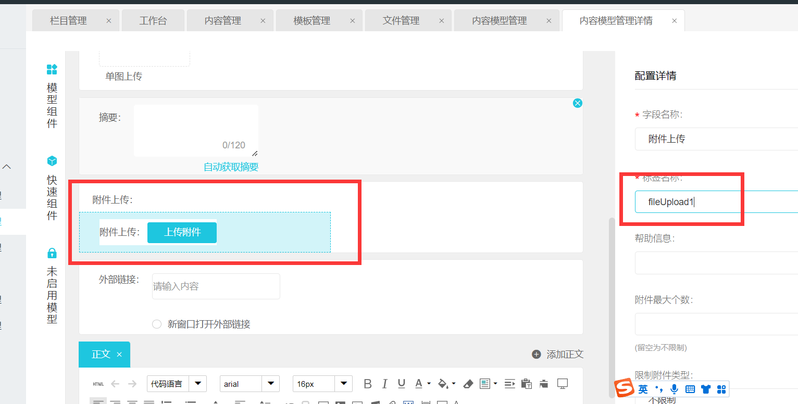
Task: Remove the 摘要 component with blue X
Action: pyautogui.click(x=577, y=103)
